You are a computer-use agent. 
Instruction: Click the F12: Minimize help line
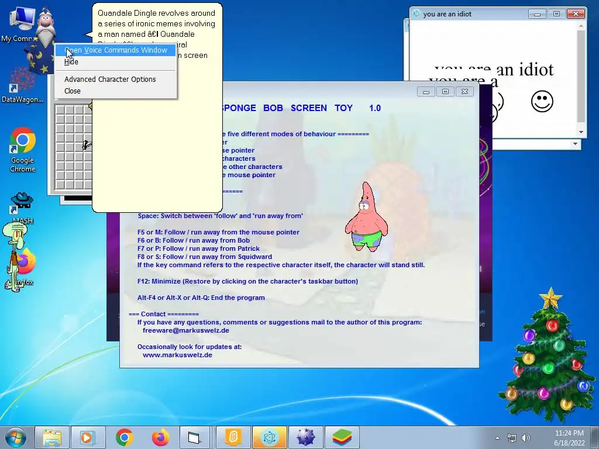(247, 281)
